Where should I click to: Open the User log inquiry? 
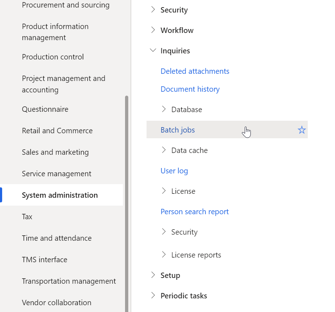(x=174, y=171)
